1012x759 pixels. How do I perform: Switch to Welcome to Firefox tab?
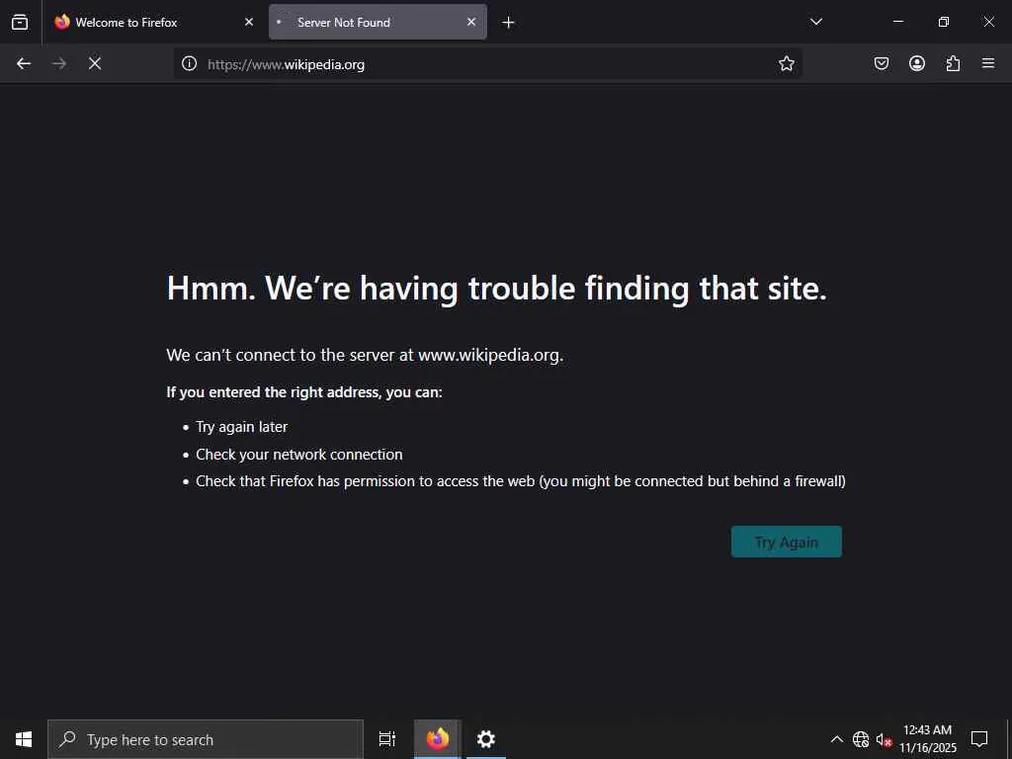tap(154, 22)
